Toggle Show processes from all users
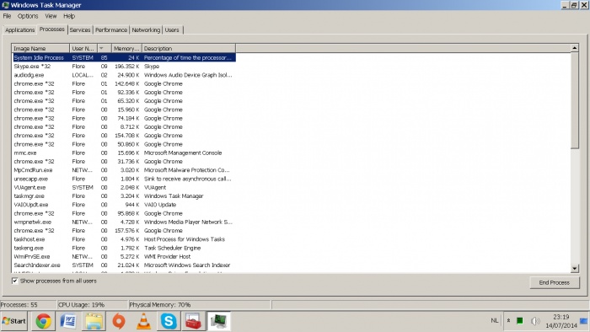 tap(14, 281)
